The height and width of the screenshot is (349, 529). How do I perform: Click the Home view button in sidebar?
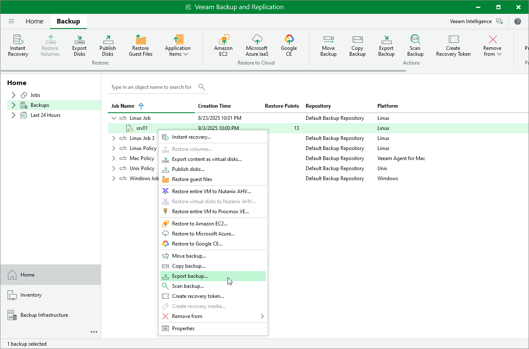click(x=50, y=275)
